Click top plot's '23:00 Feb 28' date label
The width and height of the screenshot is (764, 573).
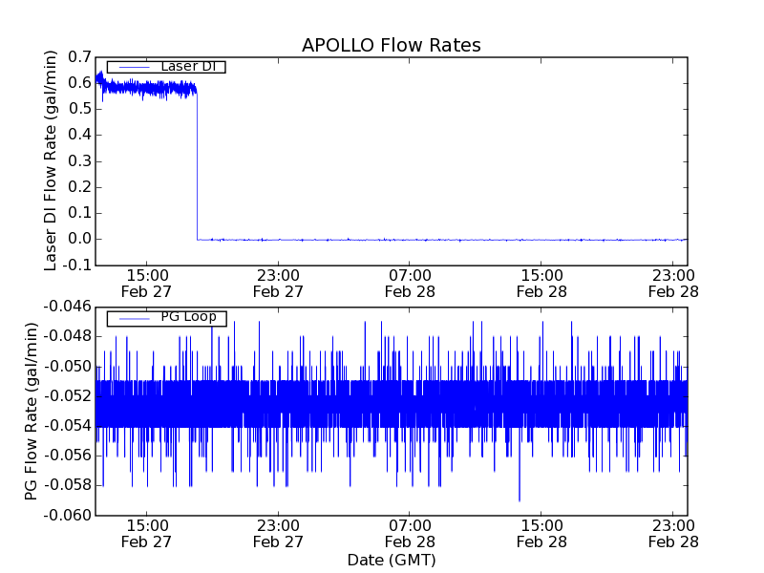[673, 284]
